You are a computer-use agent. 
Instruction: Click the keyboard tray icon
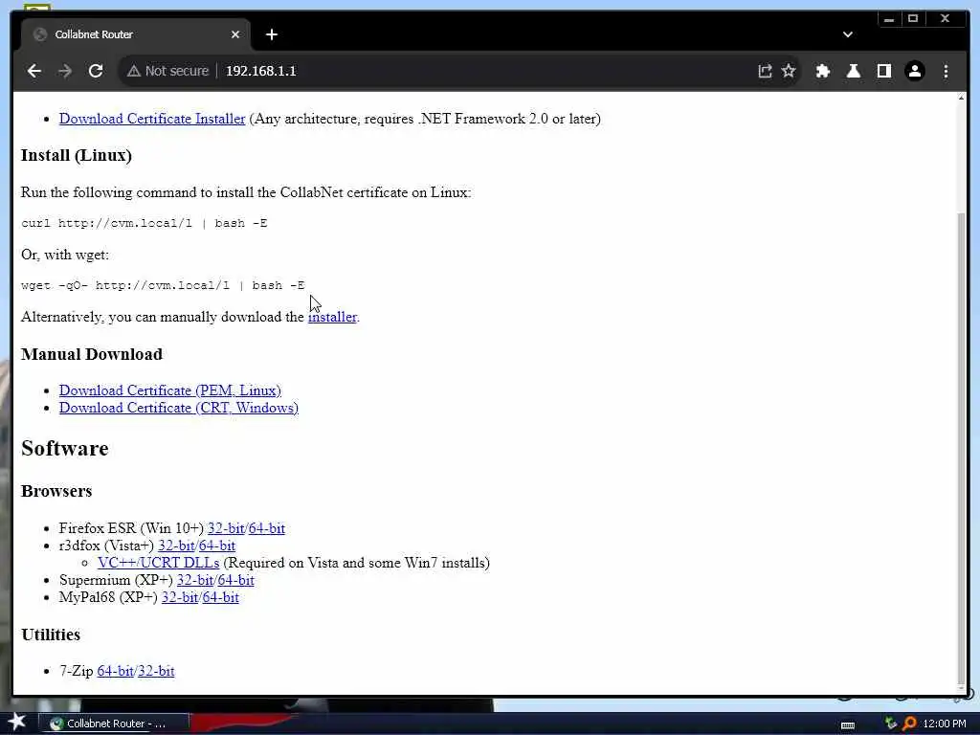[x=848, y=725]
